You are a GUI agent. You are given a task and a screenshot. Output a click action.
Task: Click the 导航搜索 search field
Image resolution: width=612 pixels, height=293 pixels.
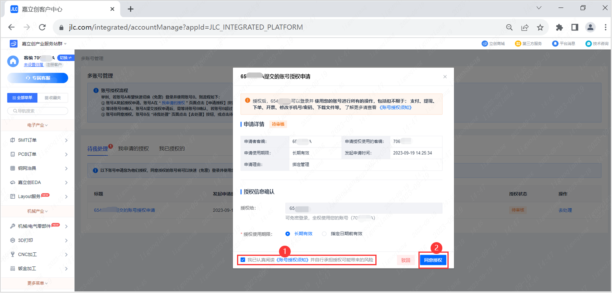click(x=38, y=111)
